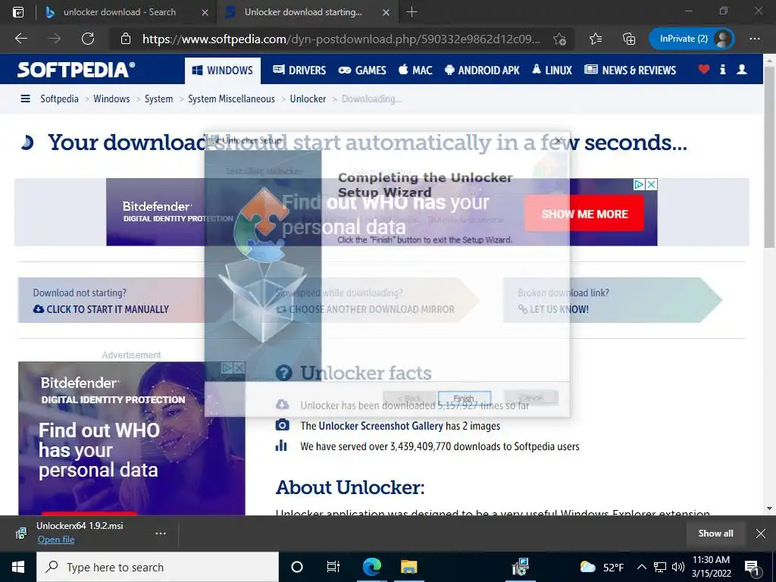Open the MAC section

click(x=415, y=70)
